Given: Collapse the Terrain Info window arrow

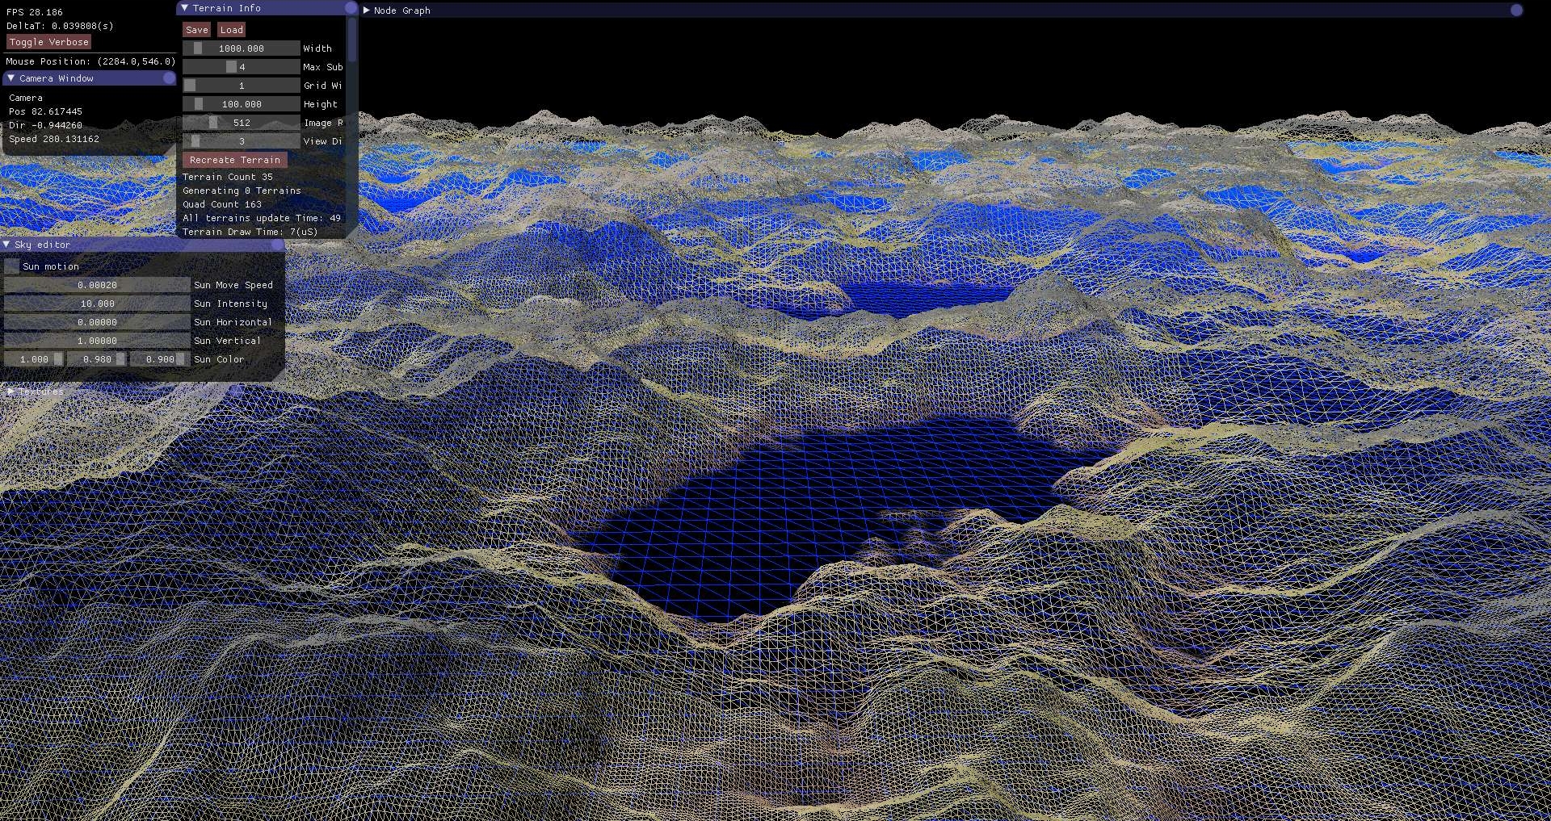Looking at the screenshot, I should pos(184,8).
